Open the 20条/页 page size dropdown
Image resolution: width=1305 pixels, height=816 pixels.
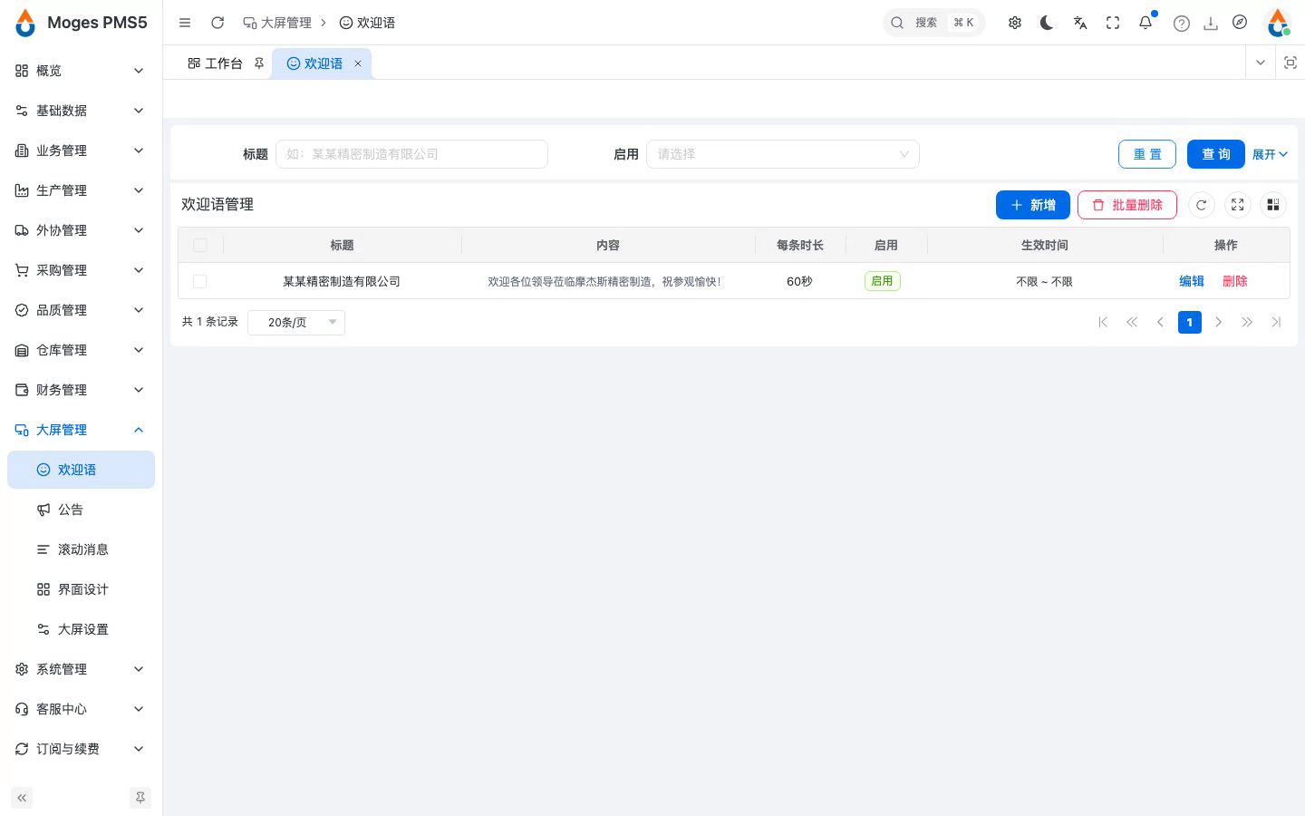coord(296,322)
